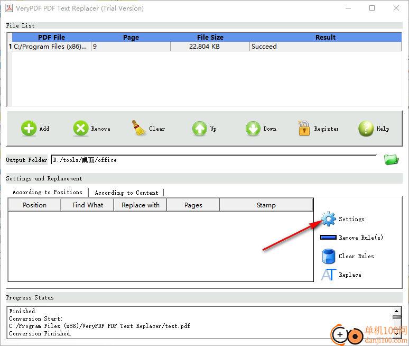Click the File Size column header

(x=210, y=38)
